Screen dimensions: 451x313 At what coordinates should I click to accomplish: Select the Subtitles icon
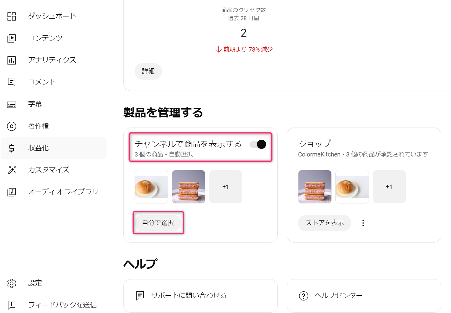(x=12, y=105)
